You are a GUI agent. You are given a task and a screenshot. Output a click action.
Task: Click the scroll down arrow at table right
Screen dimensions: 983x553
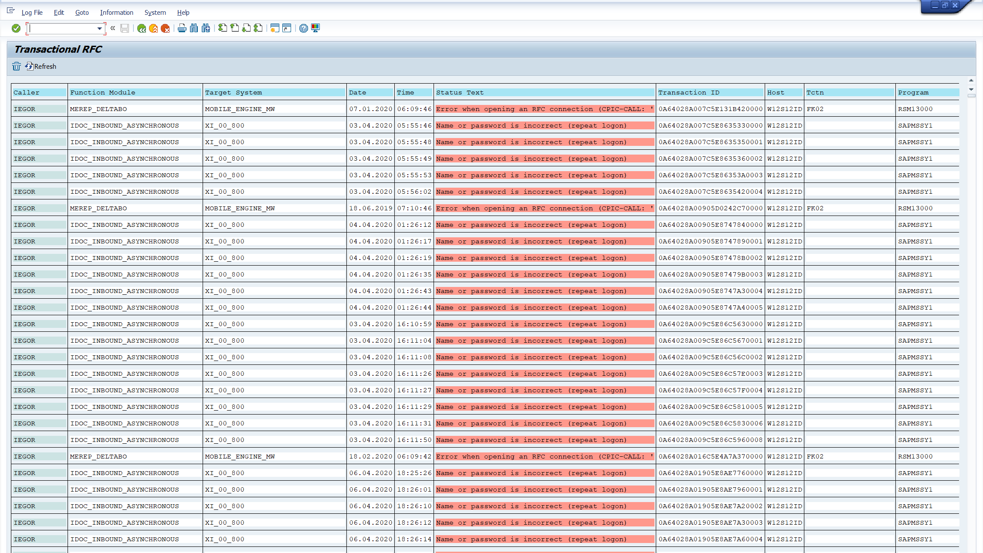pos(971,89)
